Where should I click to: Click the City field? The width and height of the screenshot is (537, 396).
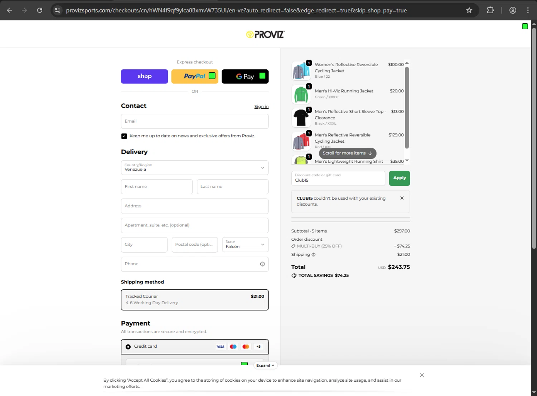[144, 245]
